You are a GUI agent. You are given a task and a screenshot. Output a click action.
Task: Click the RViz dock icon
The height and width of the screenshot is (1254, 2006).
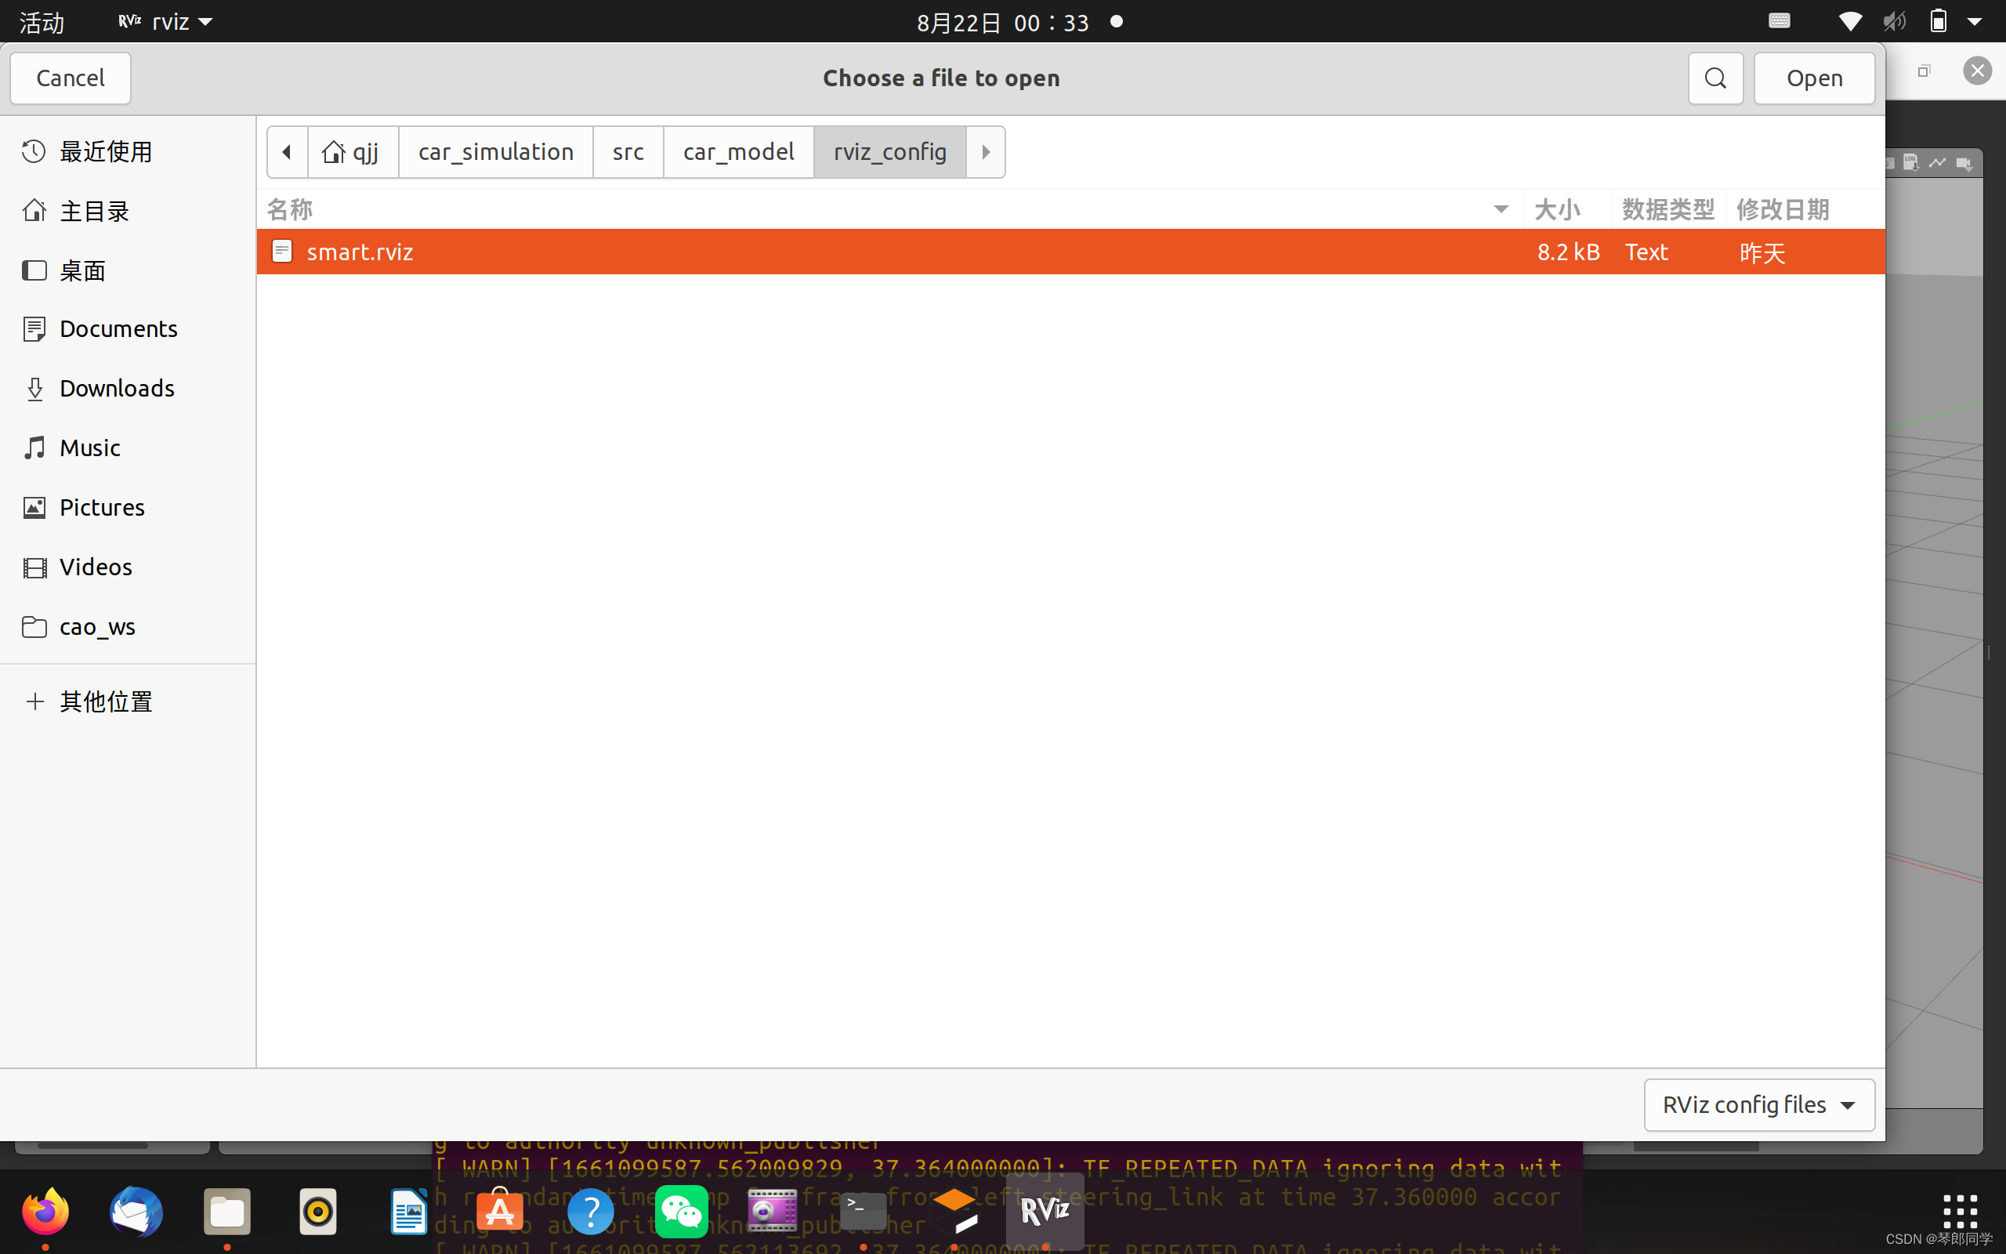click(1045, 1212)
